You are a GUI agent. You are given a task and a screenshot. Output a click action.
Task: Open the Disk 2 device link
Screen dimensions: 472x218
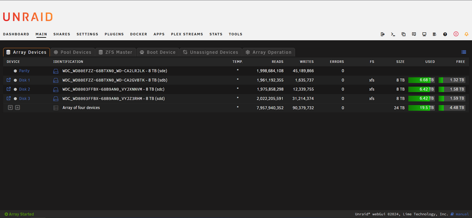pos(25,90)
